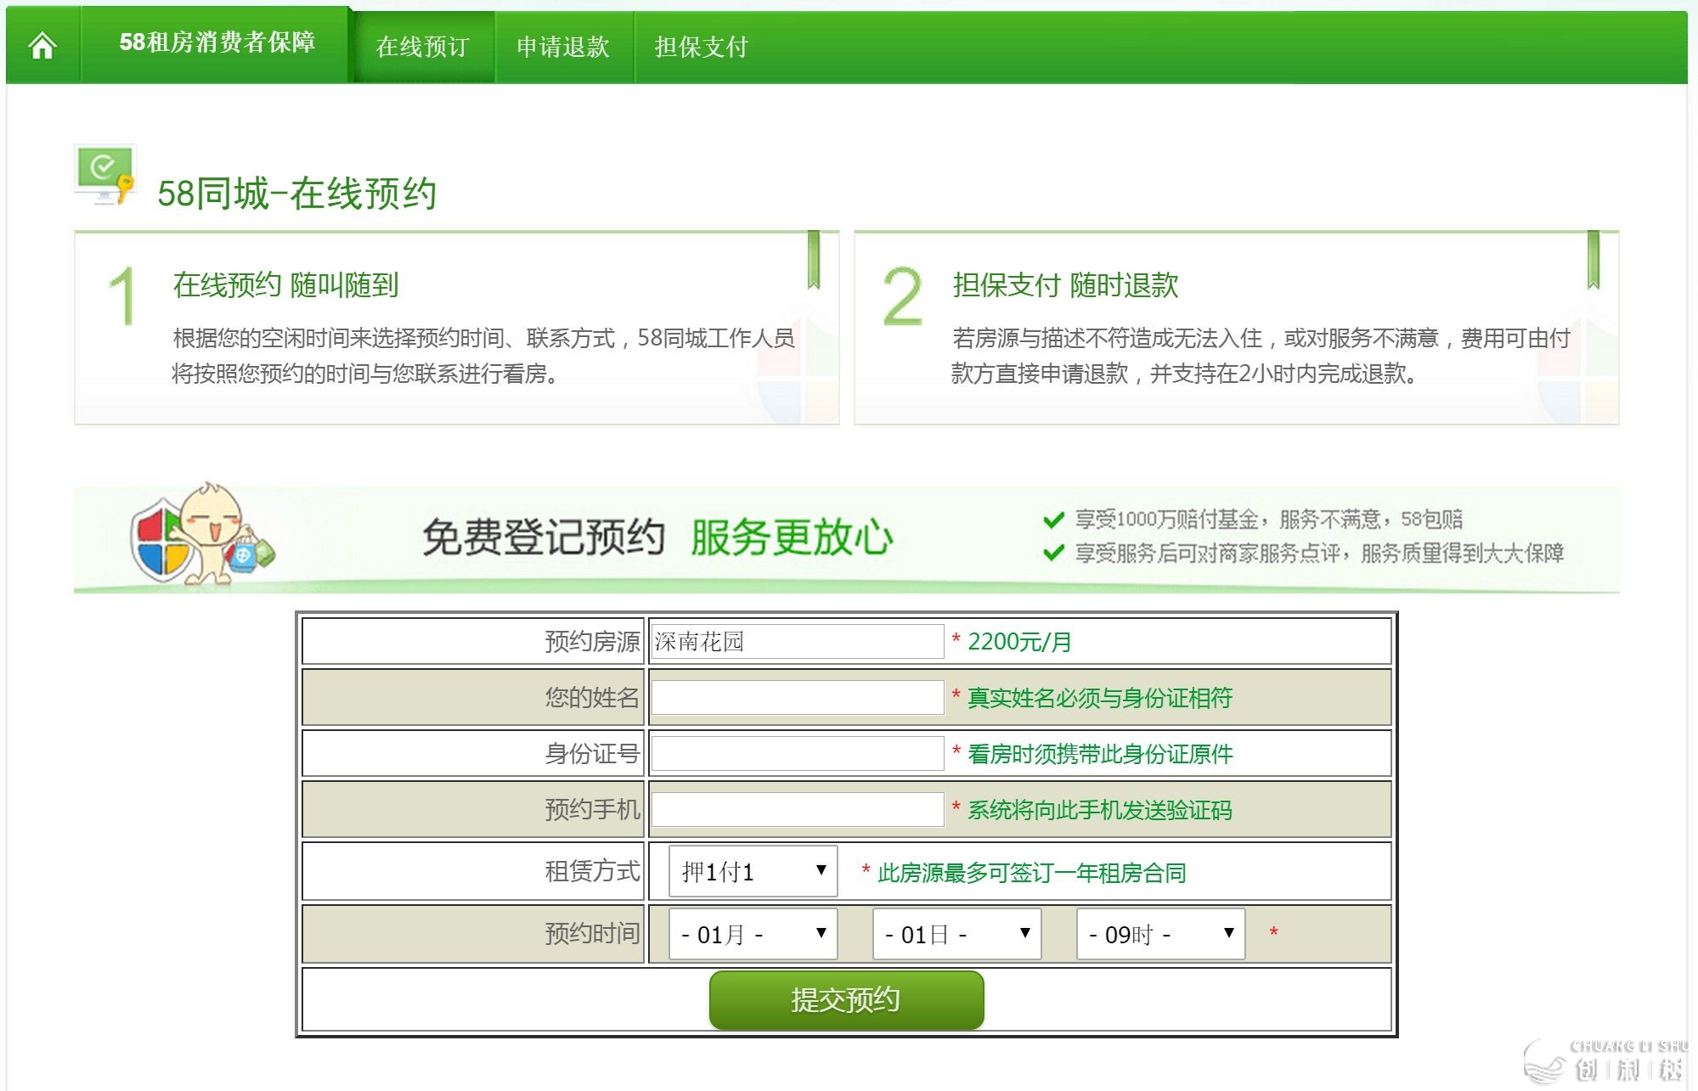The width and height of the screenshot is (1698, 1091).
Task: Click the 此房源最多可签订一年租房合同 note
Action: pyautogui.click(x=1032, y=873)
